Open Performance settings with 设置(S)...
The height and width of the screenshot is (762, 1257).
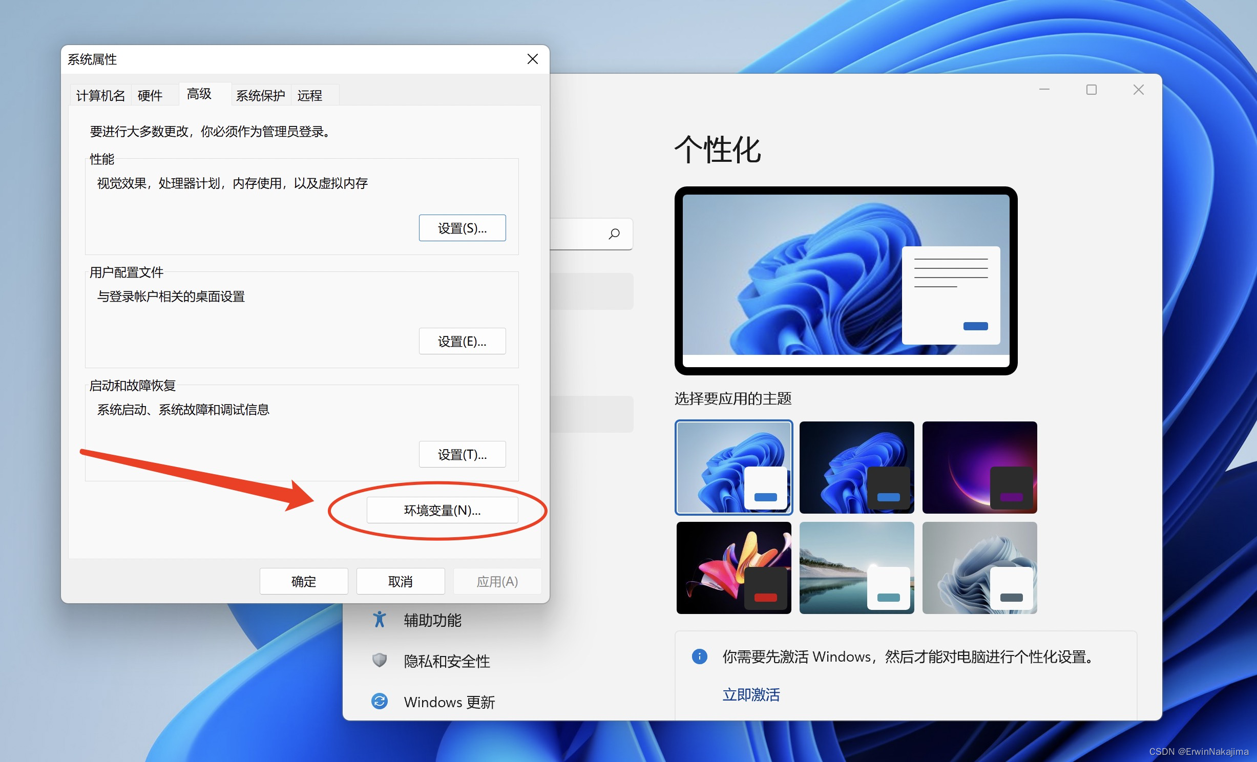tap(462, 228)
